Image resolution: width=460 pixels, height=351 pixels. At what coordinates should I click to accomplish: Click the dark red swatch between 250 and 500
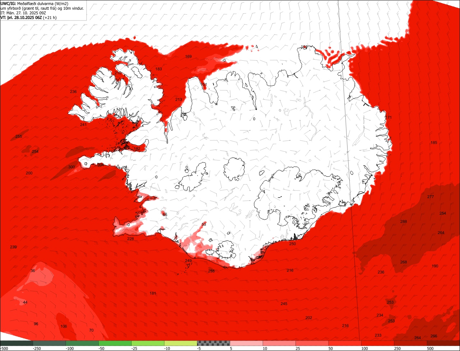(411, 343)
